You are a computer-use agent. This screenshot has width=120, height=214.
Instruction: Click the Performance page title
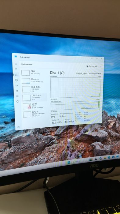(x=27, y=64)
